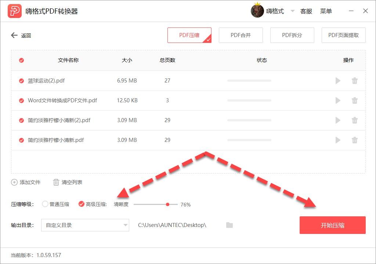Click the page count 27 cell
Viewport: 376px width, 264px height.
point(167,81)
